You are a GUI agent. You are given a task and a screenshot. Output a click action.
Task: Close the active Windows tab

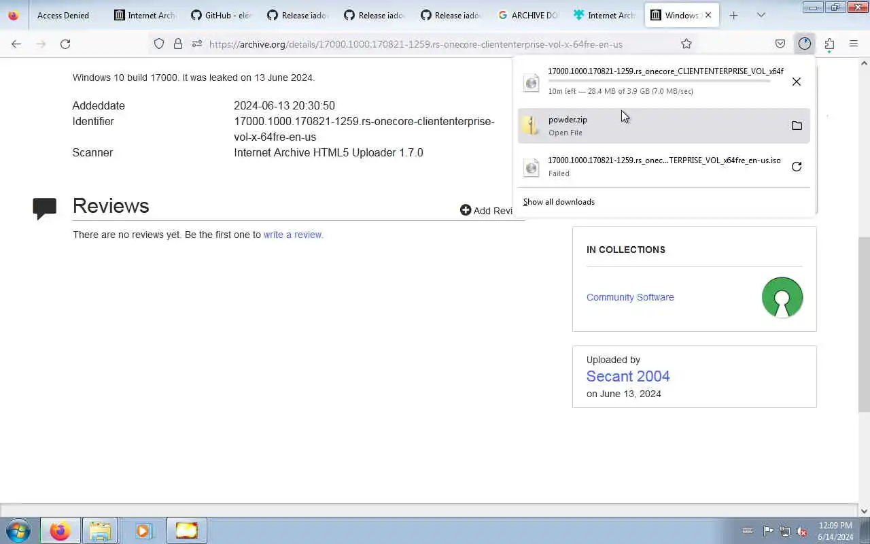pyautogui.click(x=708, y=15)
